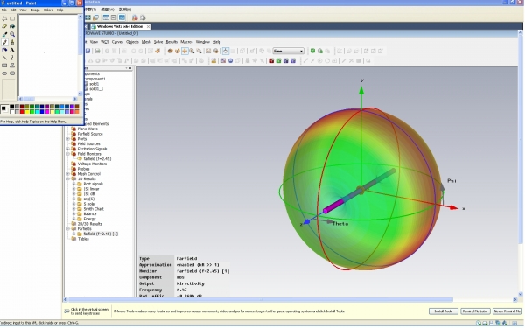Click the Save icon in CST toolbar
Image resolution: width=525 pixels, height=328 pixels.
tap(87, 51)
